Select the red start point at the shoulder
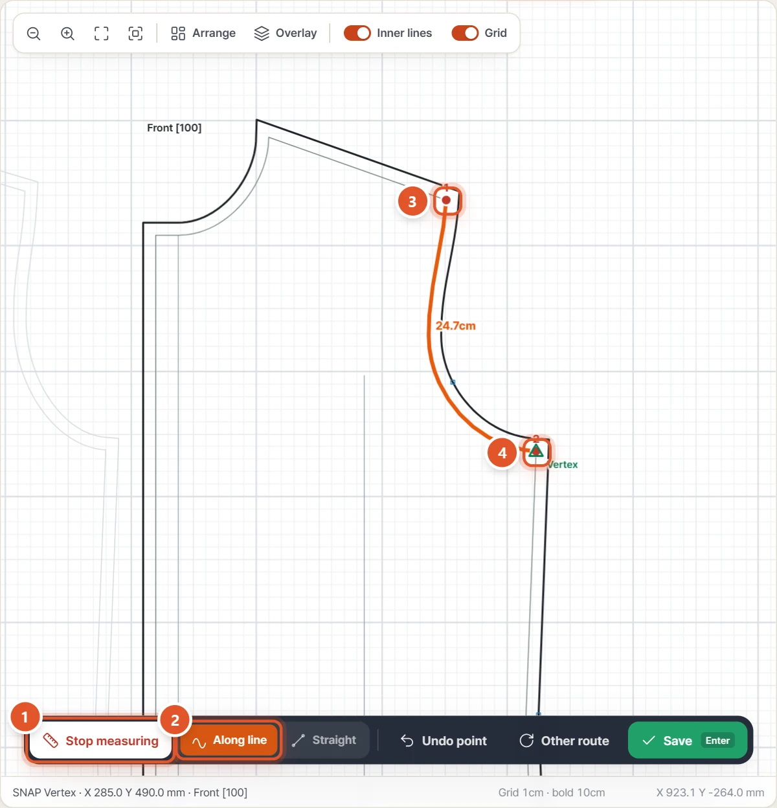Viewport: 777px width, 808px height. click(x=446, y=200)
